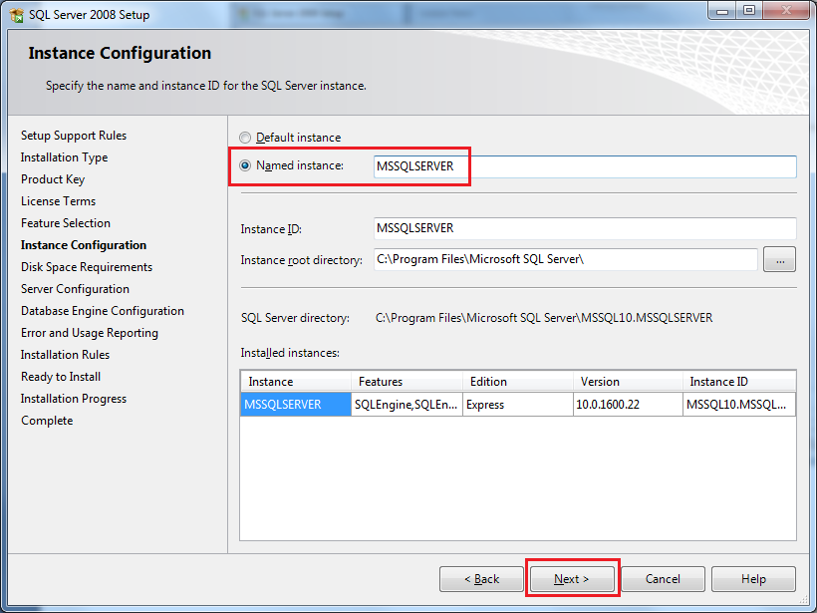This screenshot has width=817, height=613.
Task: Click the SQL Server directory path text
Action: pos(544,318)
